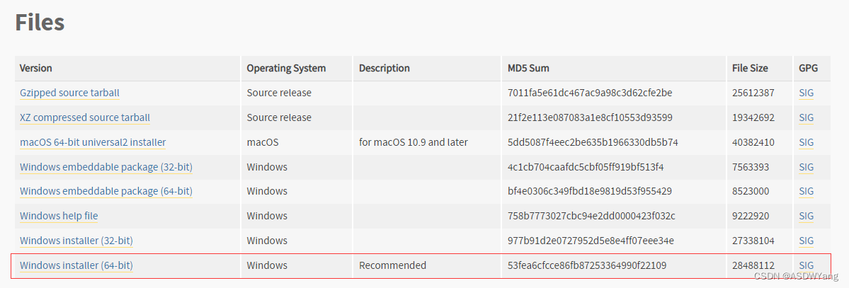Open the Windows help file link

[59, 216]
